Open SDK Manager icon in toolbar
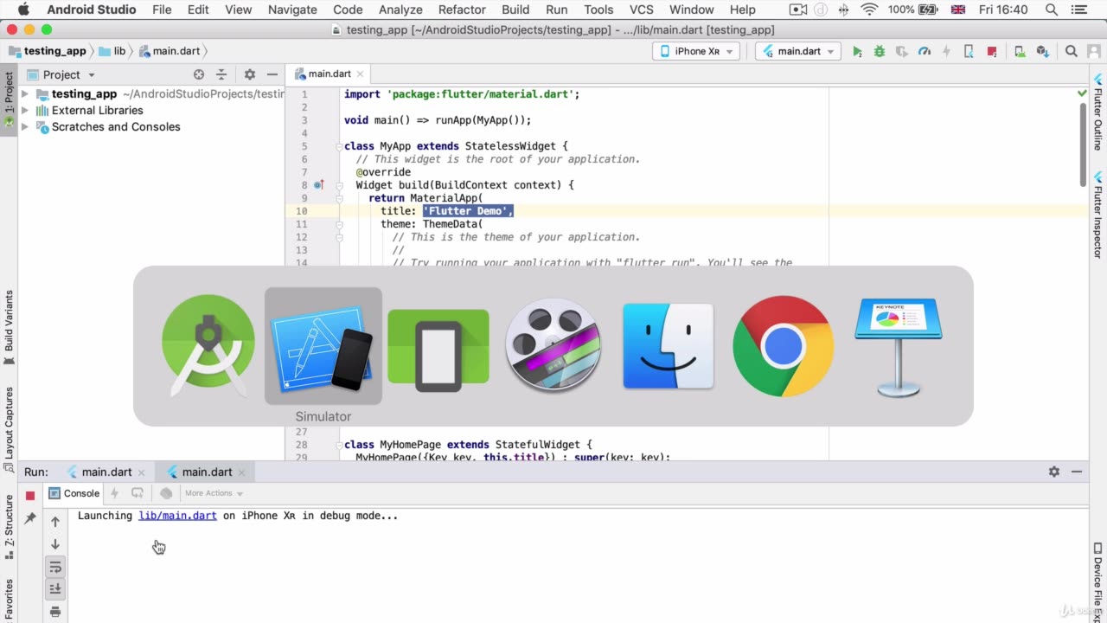Screen dimensions: 1107x623 (x=1042, y=51)
